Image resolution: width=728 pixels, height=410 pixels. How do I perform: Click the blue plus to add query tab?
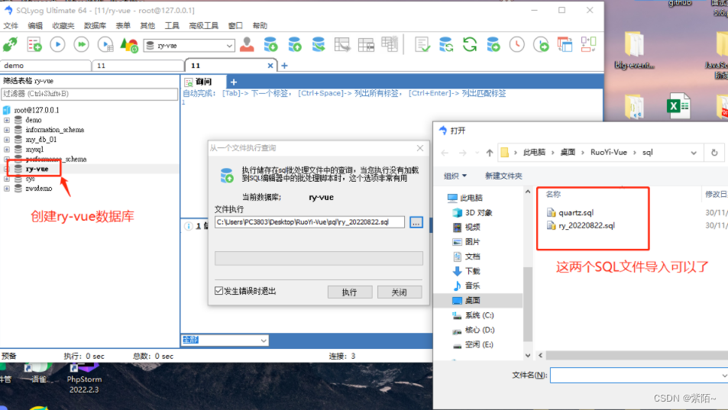pyautogui.click(x=234, y=82)
